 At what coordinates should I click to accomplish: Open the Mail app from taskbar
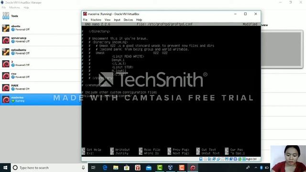point(149,168)
